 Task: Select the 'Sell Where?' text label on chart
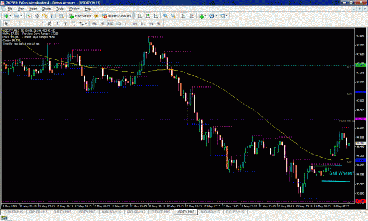(x=342, y=173)
